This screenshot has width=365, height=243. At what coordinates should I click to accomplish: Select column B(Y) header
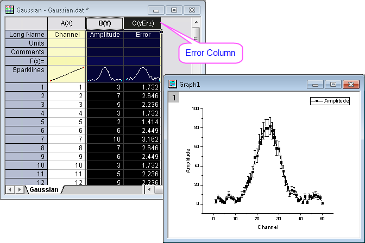click(x=104, y=23)
